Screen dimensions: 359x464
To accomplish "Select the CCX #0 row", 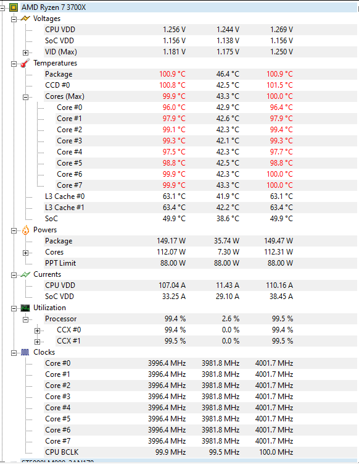I will click(x=206, y=330).
